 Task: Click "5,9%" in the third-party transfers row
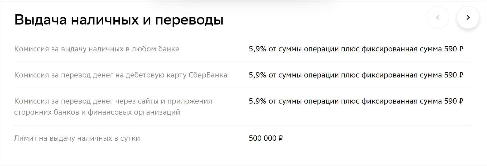257,101
